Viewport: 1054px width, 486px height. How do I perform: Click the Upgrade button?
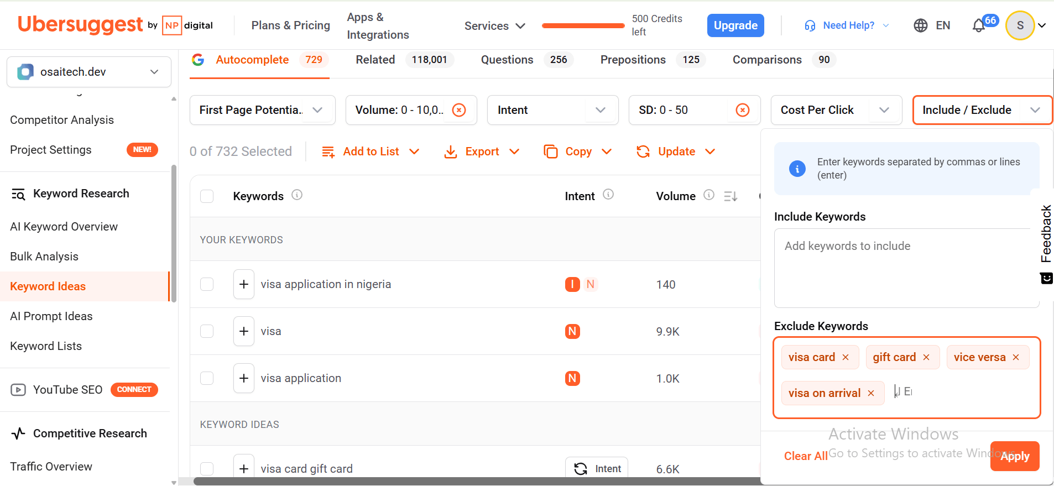735,25
